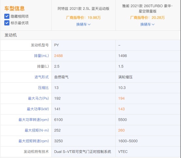Select the 1498 displacement value

pyautogui.click(x=123, y=56)
